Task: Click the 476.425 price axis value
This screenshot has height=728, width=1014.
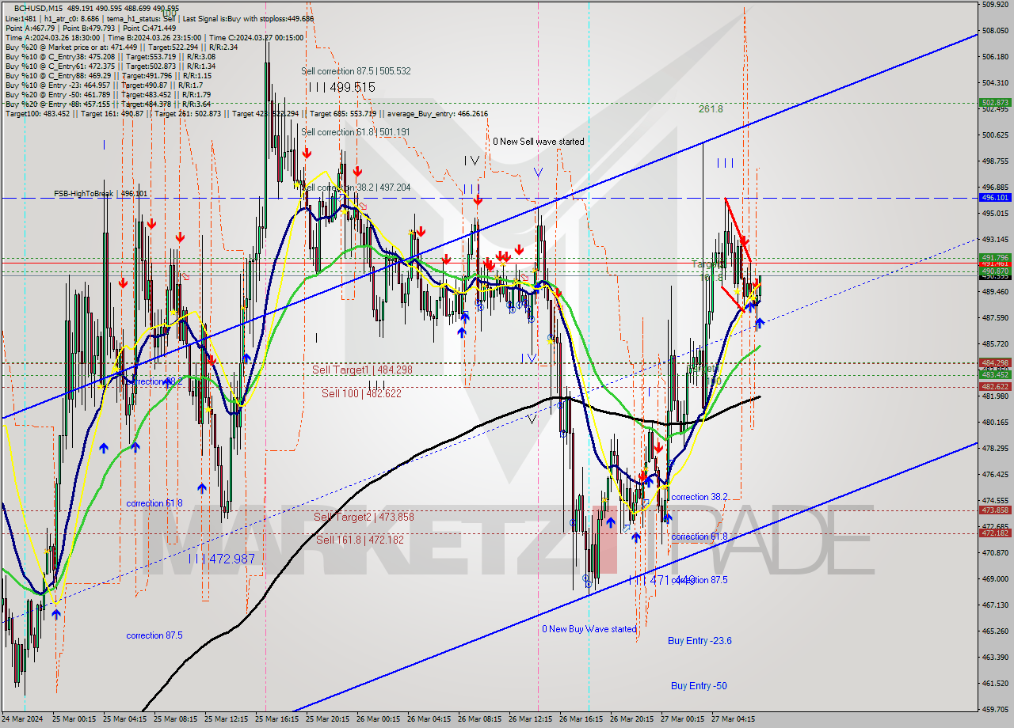Action: pyautogui.click(x=995, y=474)
